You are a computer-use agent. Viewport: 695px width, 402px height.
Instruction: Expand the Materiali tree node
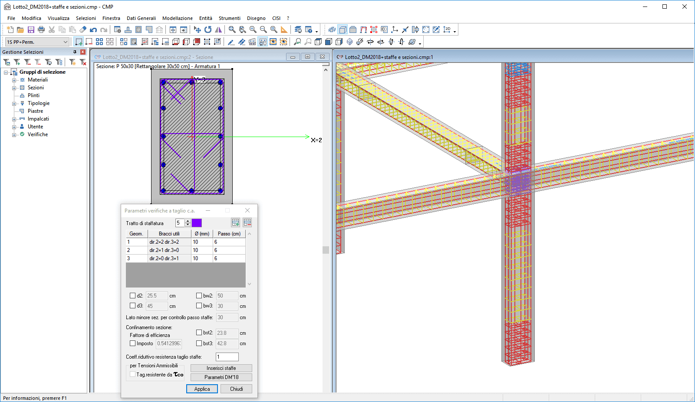pos(14,80)
